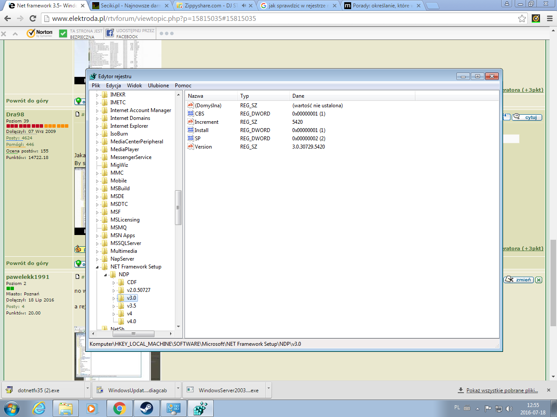This screenshot has height=417, width=557.
Task: Open the Ulubione menu
Action: (x=158, y=86)
